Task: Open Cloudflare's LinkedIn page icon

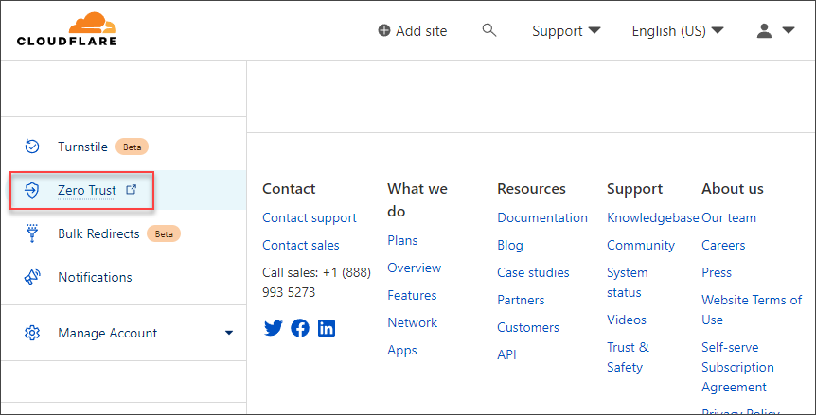Action: click(327, 328)
